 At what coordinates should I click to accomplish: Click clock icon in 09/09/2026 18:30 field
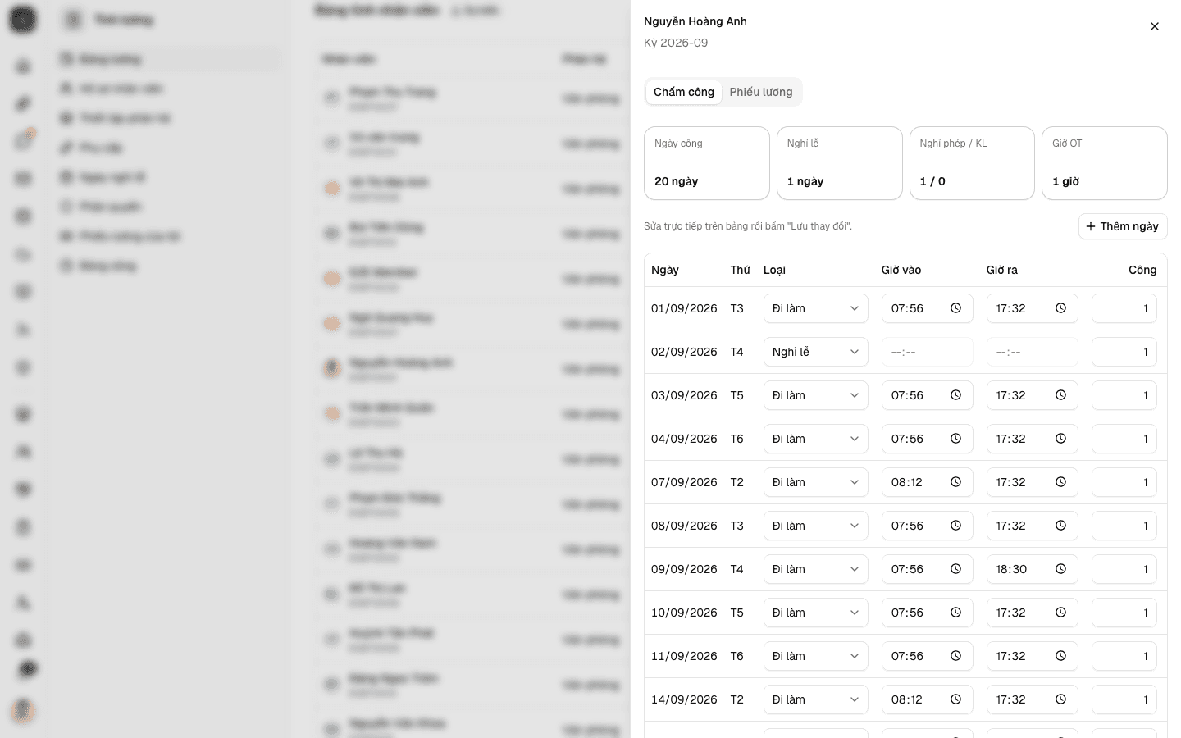[x=1060, y=569]
